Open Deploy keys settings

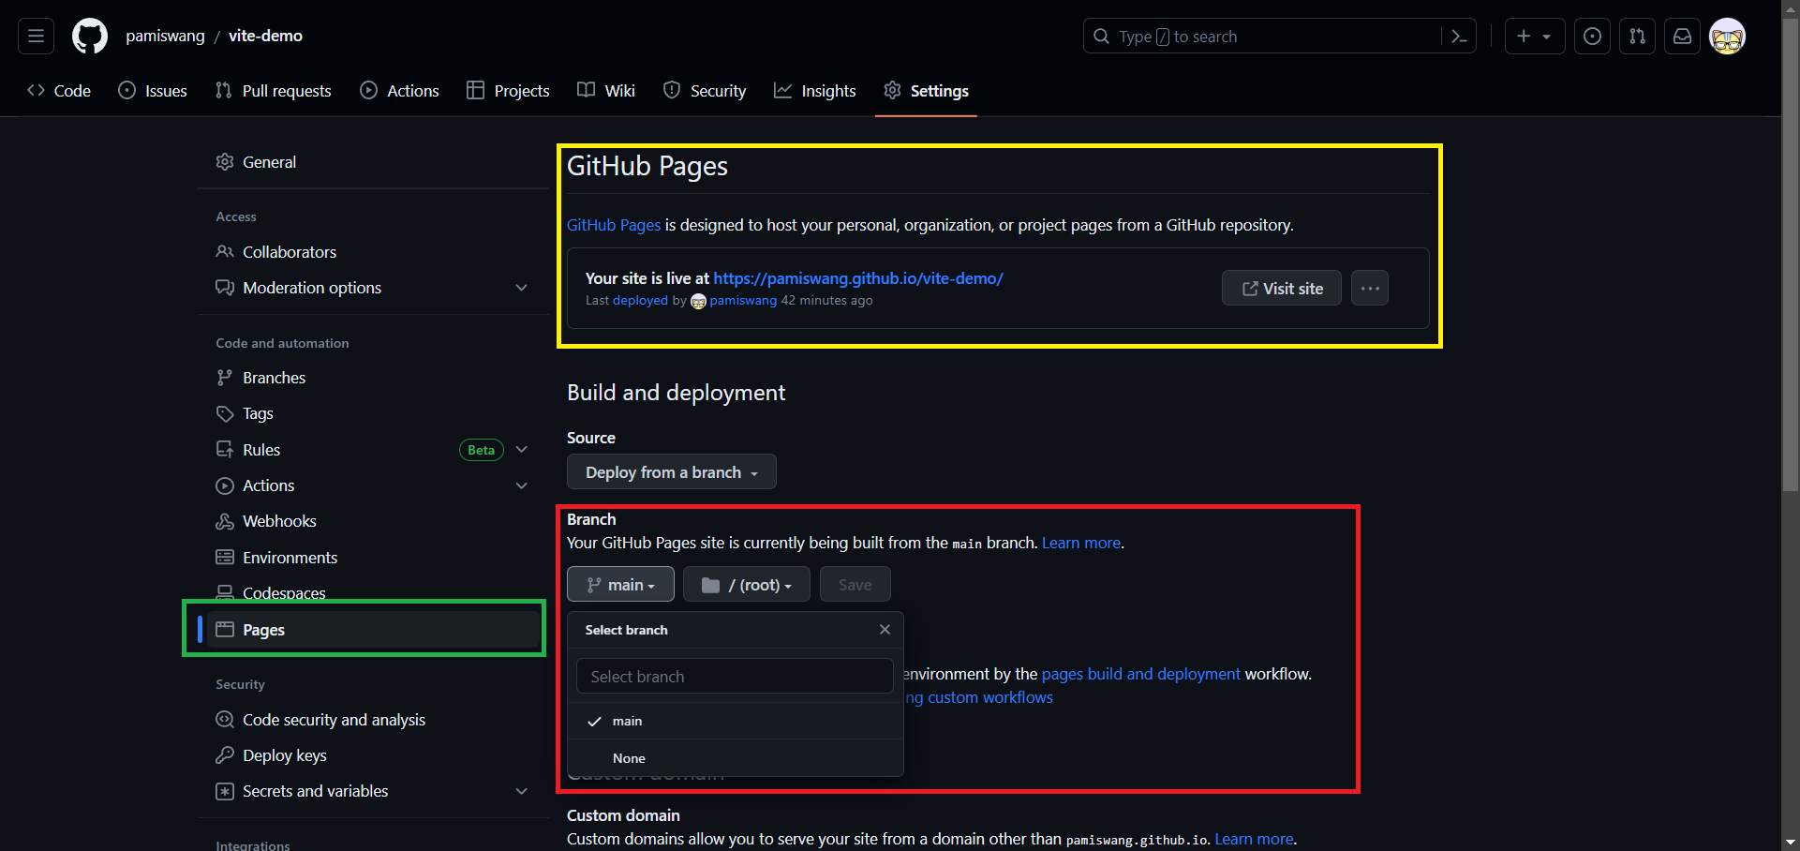tap(373, 755)
